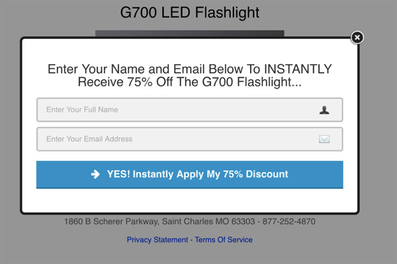This screenshot has width=397, height=264.
Task: Click the dark banner strip behind the popup
Action: pos(190,33)
